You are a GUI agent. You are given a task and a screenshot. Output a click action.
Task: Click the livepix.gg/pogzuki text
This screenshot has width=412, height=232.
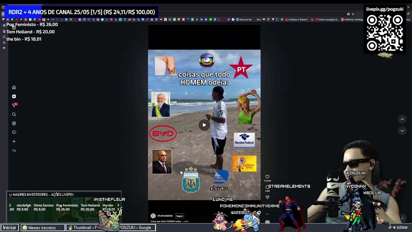tap(385, 9)
